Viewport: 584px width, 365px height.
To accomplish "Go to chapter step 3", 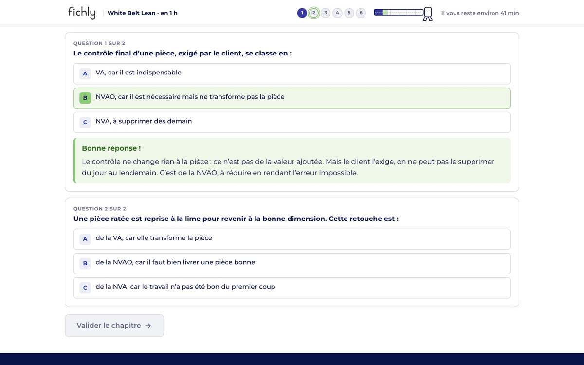I will (x=326, y=13).
